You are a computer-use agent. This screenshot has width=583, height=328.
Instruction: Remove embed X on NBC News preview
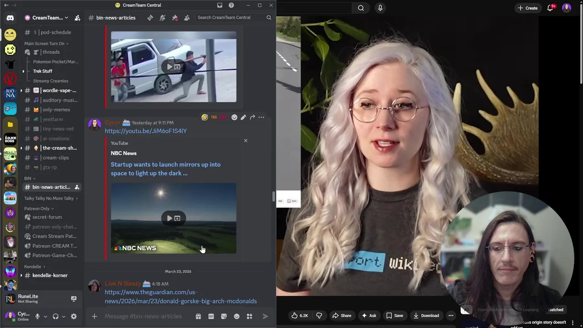(x=245, y=140)
